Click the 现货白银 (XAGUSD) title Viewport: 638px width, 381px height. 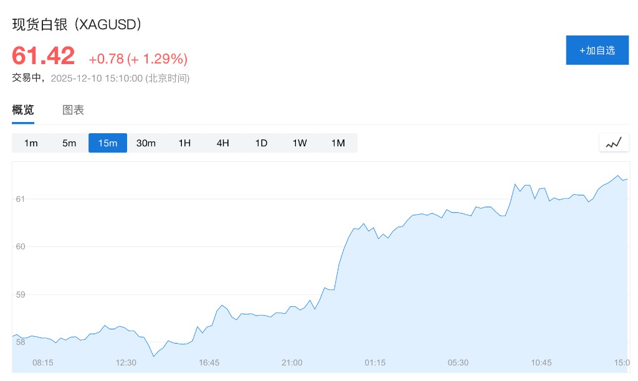[78, 24]
